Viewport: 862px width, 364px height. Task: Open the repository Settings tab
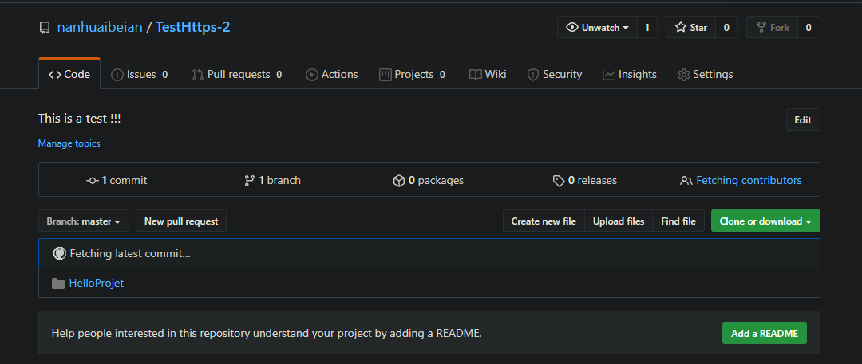coord(706,75)
